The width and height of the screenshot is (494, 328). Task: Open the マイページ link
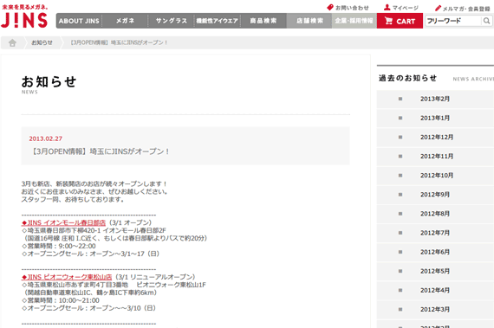click(405, 8)
